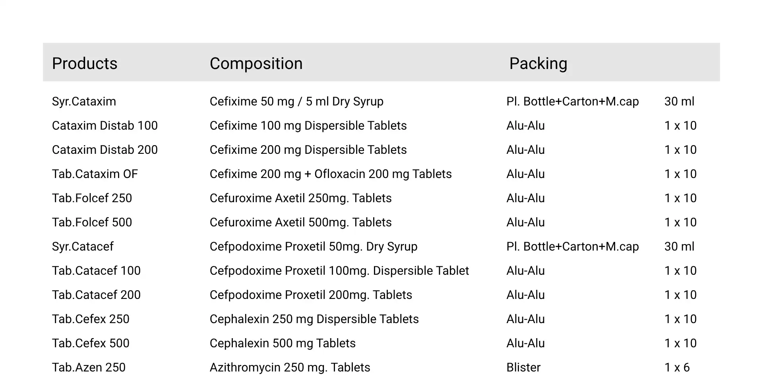The image size is (763, 379).
Task: Click the Cataxim Distab 200 product
Action: 105,150
